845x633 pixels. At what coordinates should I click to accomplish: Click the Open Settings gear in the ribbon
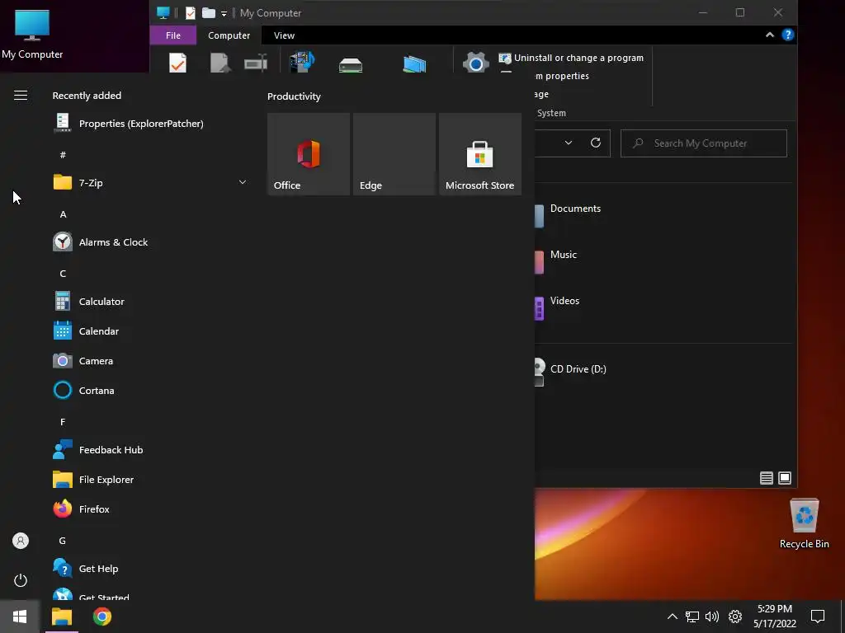point(476,63)
